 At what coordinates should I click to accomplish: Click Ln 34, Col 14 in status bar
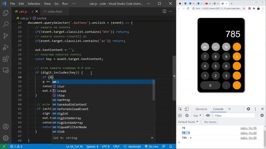74,147
